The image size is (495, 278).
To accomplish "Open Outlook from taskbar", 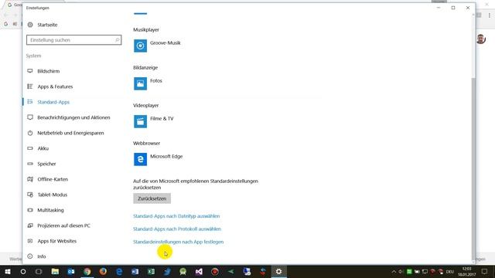I will click(71, 271).
